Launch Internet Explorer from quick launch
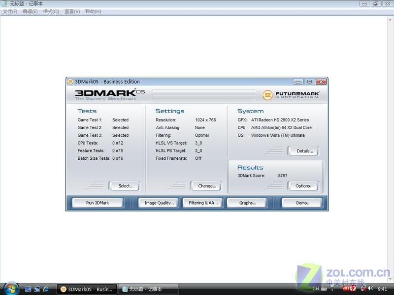 tap(46, 289)
